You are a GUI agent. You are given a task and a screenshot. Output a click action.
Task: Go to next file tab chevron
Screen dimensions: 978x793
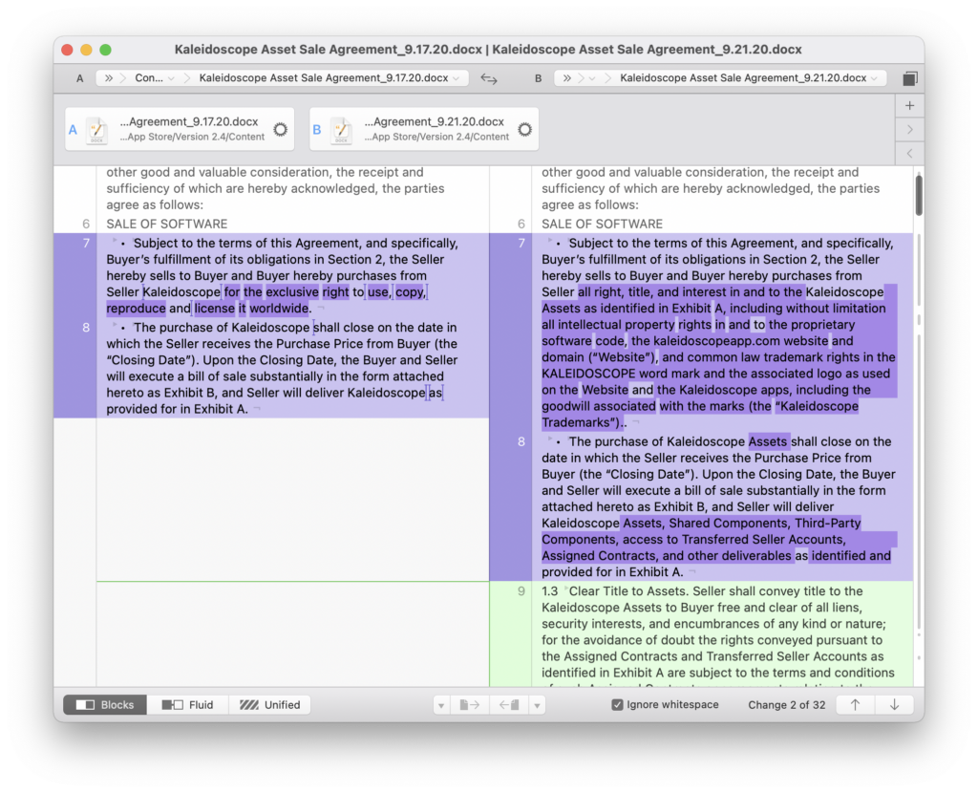point(910,130)
